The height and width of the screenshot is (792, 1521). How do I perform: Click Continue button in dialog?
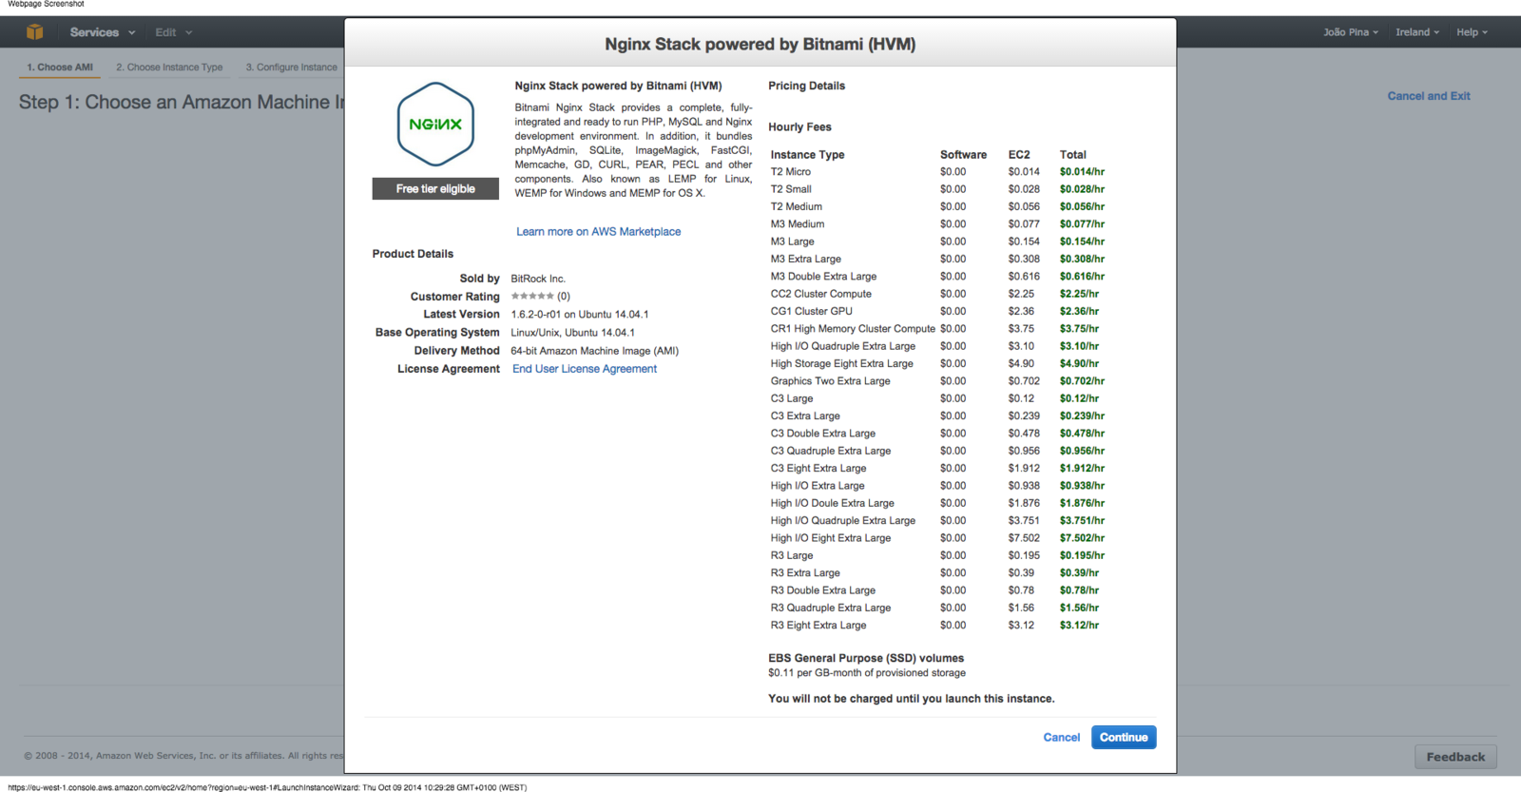(1124, 737)
